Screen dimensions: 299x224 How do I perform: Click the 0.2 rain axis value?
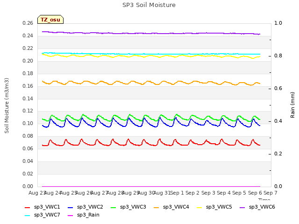point(278,154)
